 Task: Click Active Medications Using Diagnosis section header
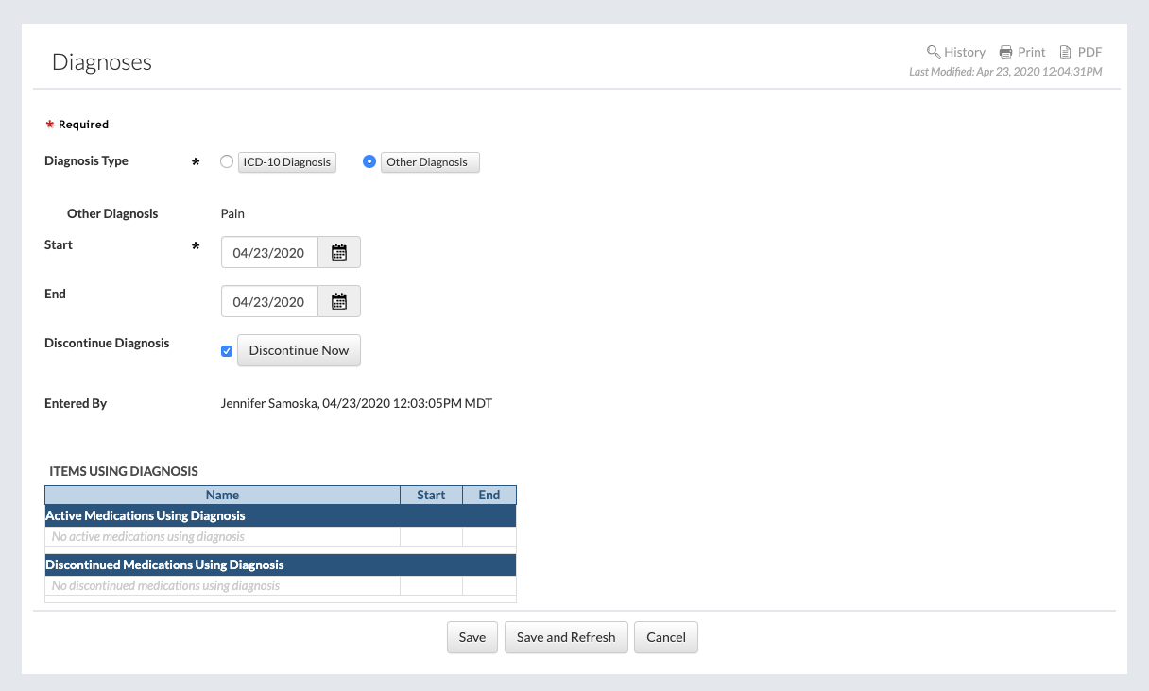click(146, 515)
